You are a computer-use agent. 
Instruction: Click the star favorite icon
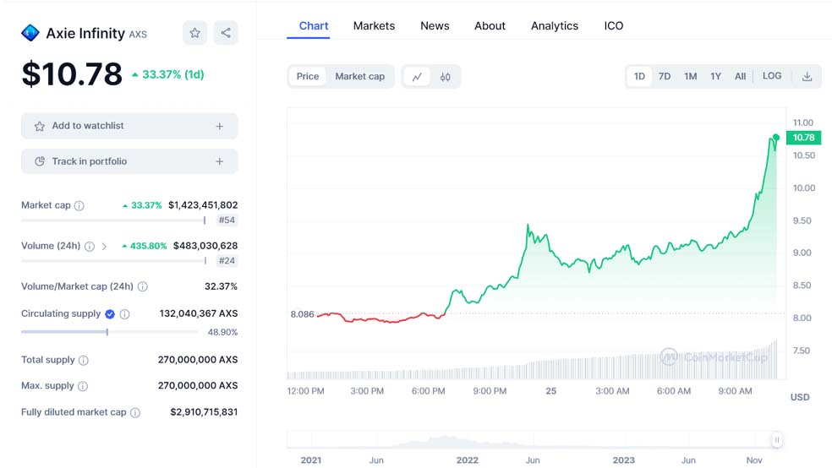[x=194, y=33]
